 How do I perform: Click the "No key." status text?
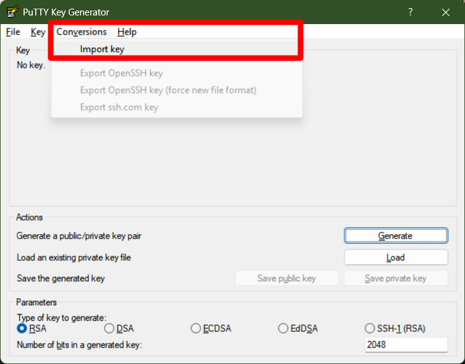point(31,66)
